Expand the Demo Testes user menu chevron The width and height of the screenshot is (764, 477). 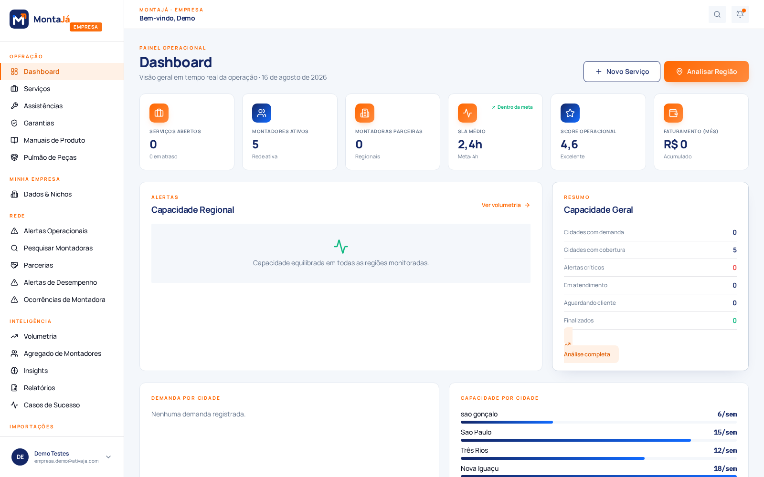[108, 457]
